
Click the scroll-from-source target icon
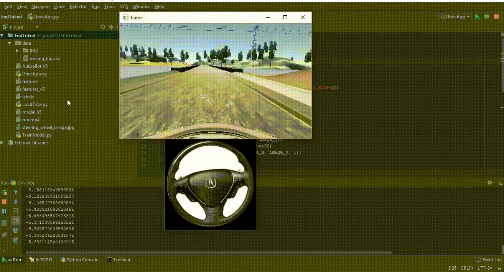click(103, 27)
